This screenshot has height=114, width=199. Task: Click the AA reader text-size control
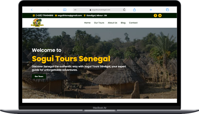click(75, 10)
